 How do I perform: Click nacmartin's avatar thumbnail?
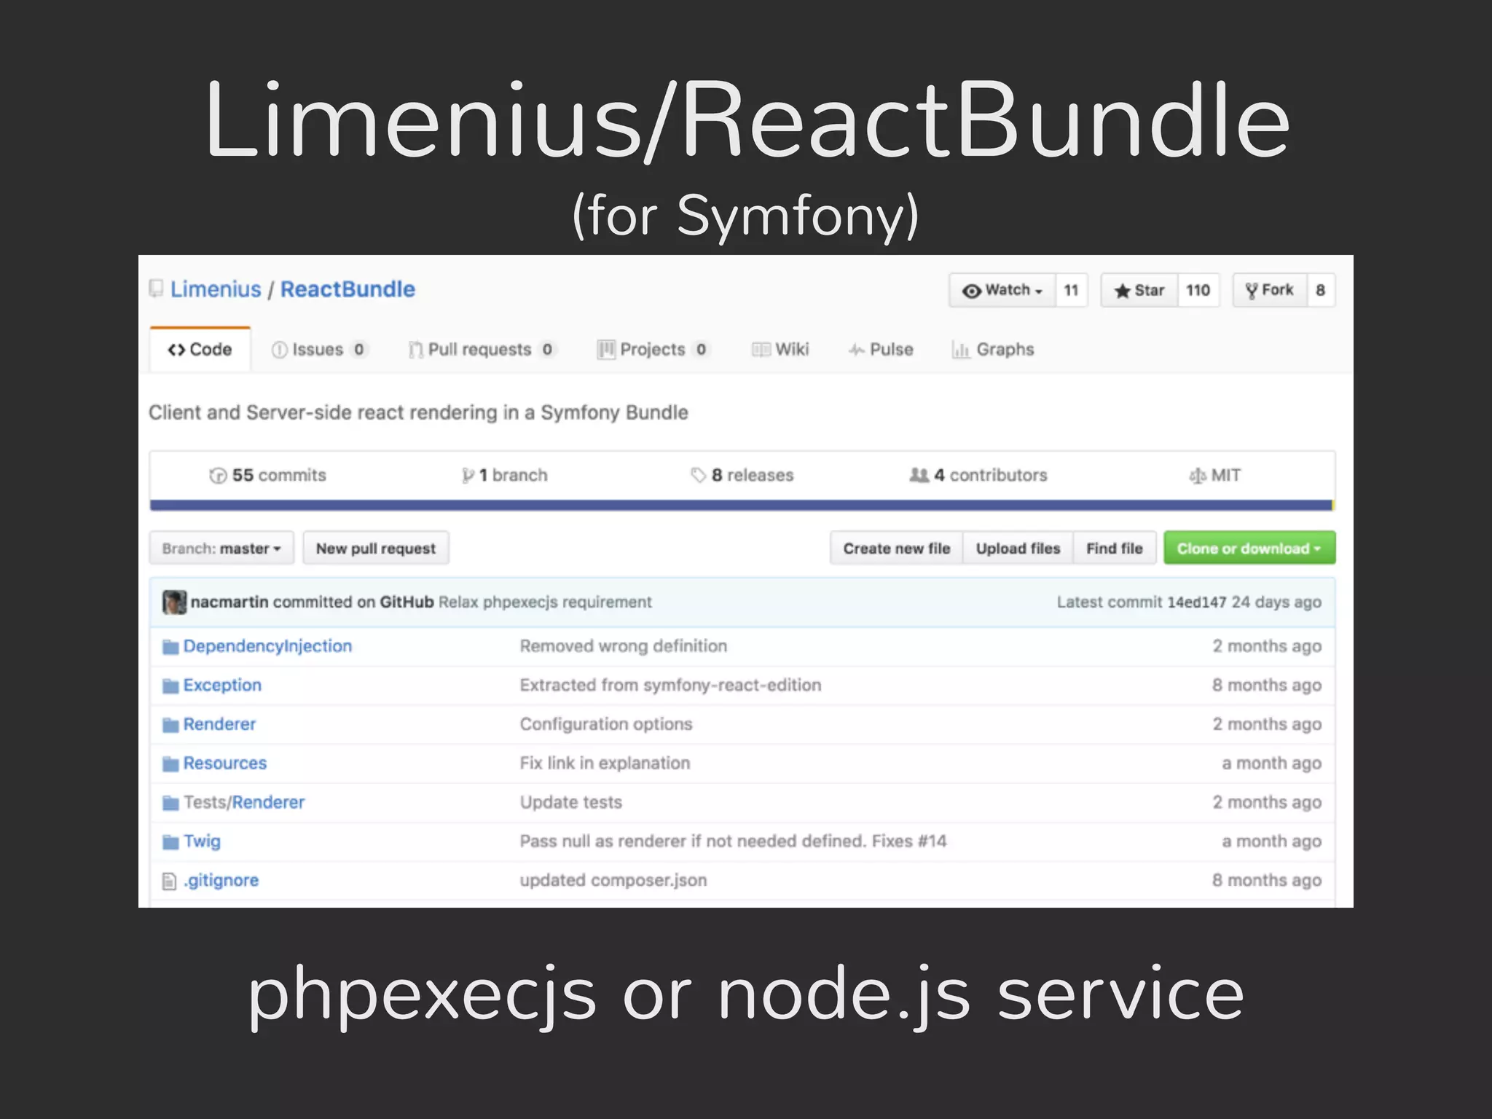point(174,602)
